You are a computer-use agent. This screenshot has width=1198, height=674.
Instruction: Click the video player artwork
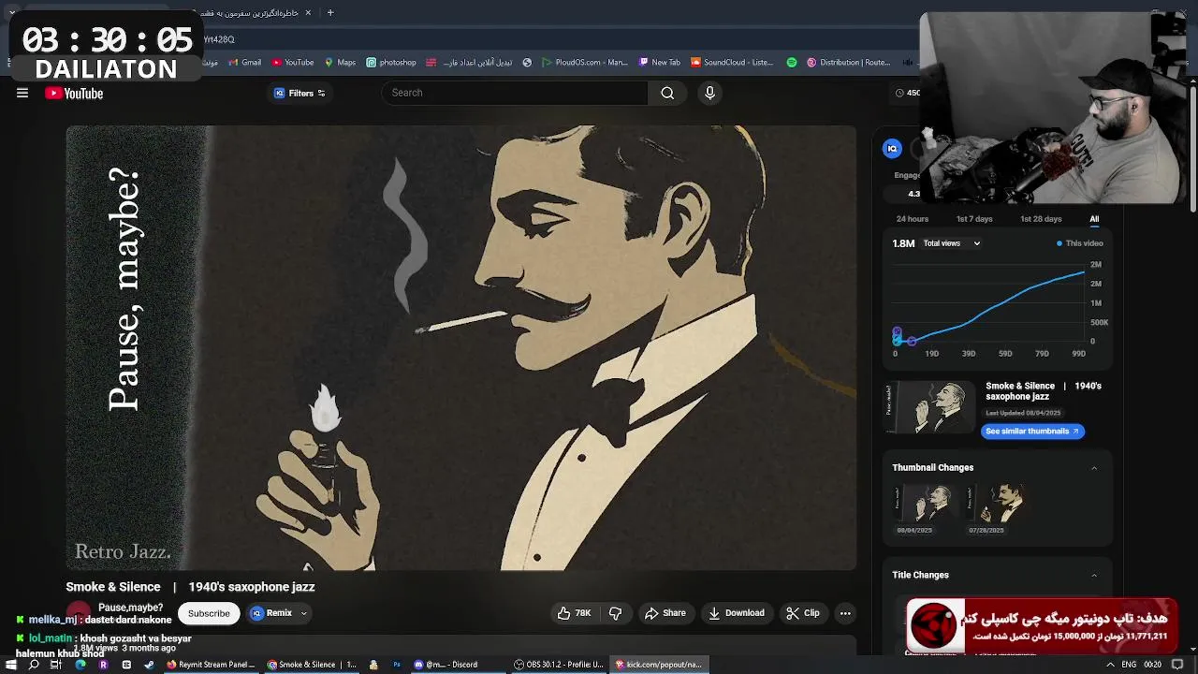[460, 348]
